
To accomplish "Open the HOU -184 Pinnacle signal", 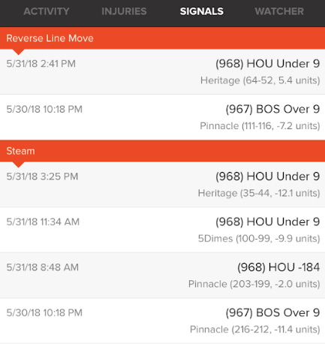I will (x=162, y=276).
